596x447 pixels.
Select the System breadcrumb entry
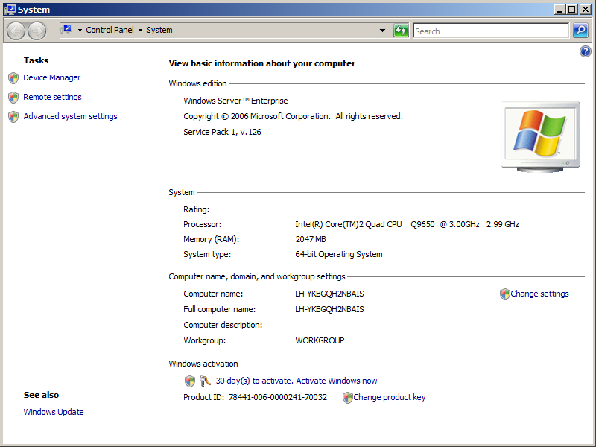point(159,31)
